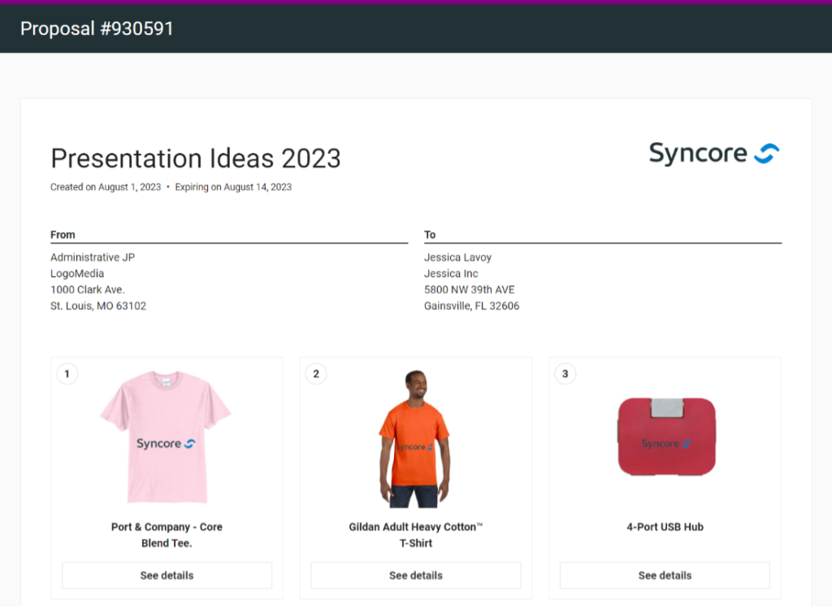This screenshot has width=832, height=608.
Task: Open See details for 4-Port USB Hub
Action: coord(665,575)
